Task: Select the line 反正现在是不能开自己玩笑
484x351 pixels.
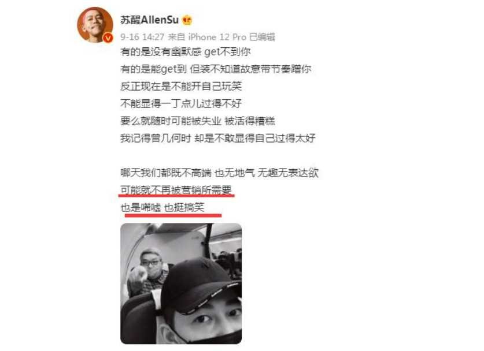Action: 181,86
